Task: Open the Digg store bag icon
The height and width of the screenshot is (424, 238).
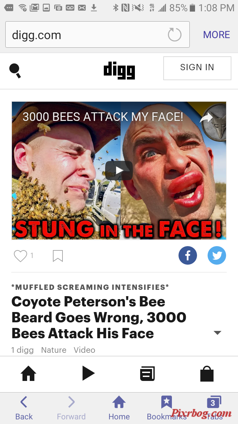Action: point(207,374)
